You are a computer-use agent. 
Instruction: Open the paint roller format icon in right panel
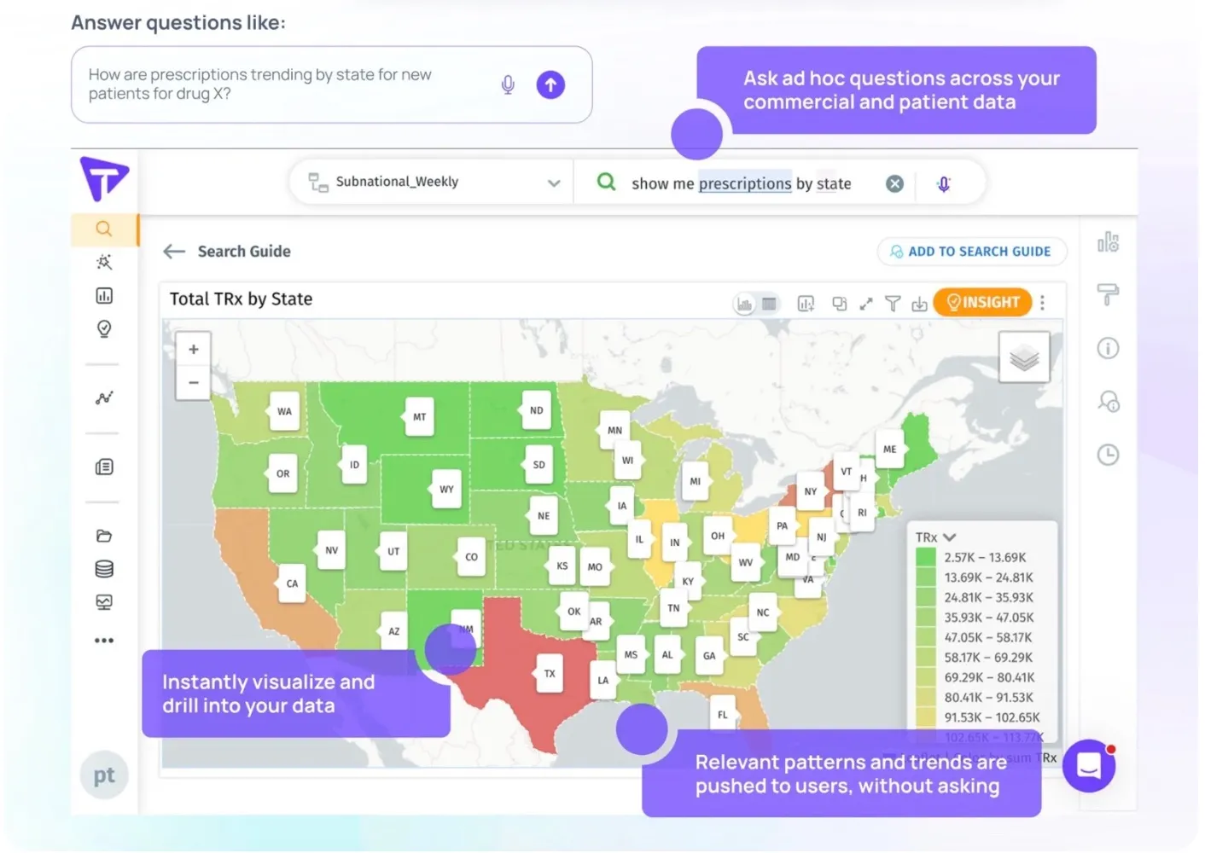[x=1108, y=295]
